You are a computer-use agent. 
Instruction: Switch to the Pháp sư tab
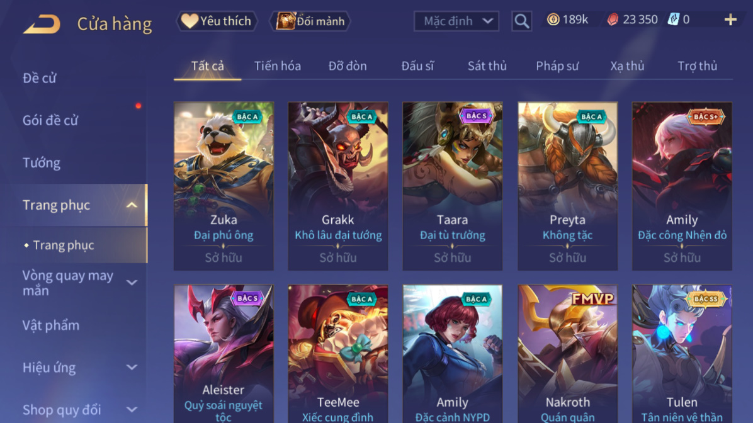(557, 65)
